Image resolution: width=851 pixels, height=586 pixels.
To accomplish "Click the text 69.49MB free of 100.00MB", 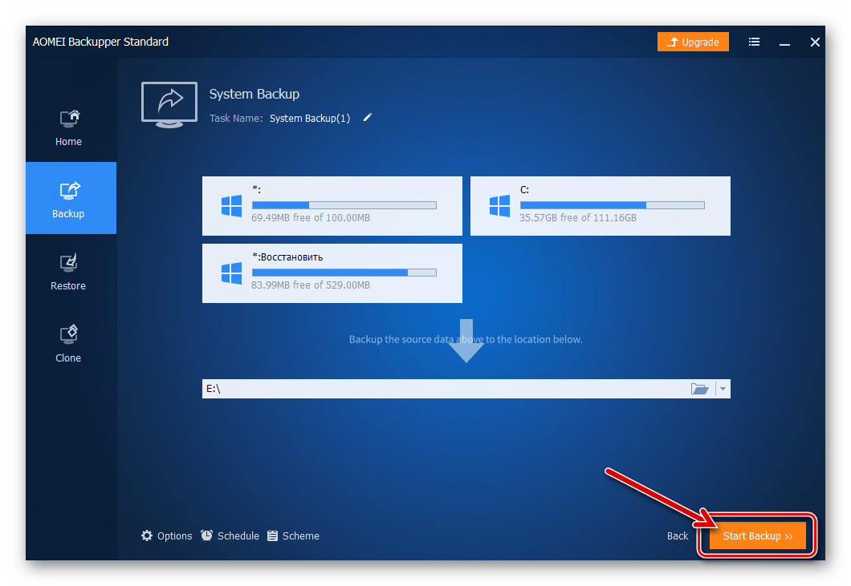I will [311, 218].
